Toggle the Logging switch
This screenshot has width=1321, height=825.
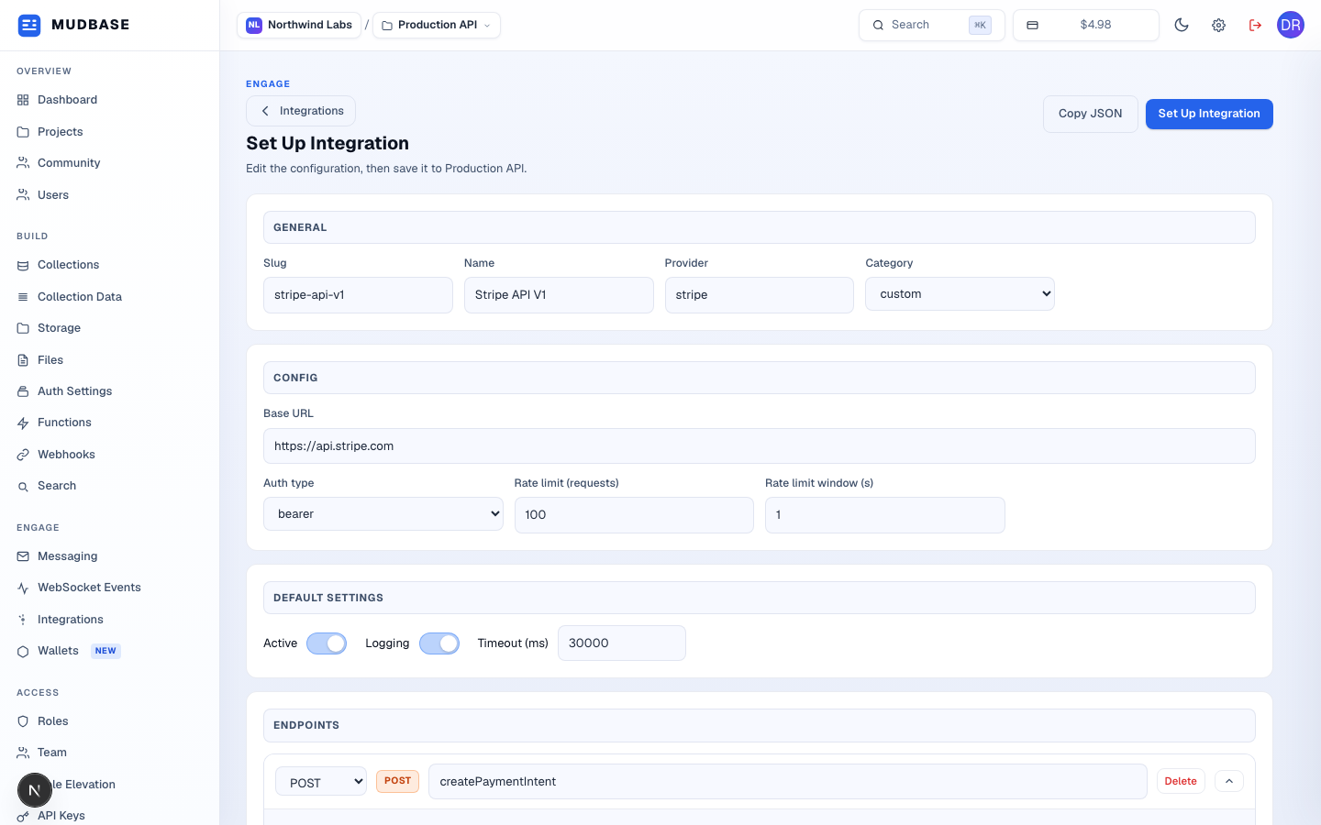(x=439, y=643)
